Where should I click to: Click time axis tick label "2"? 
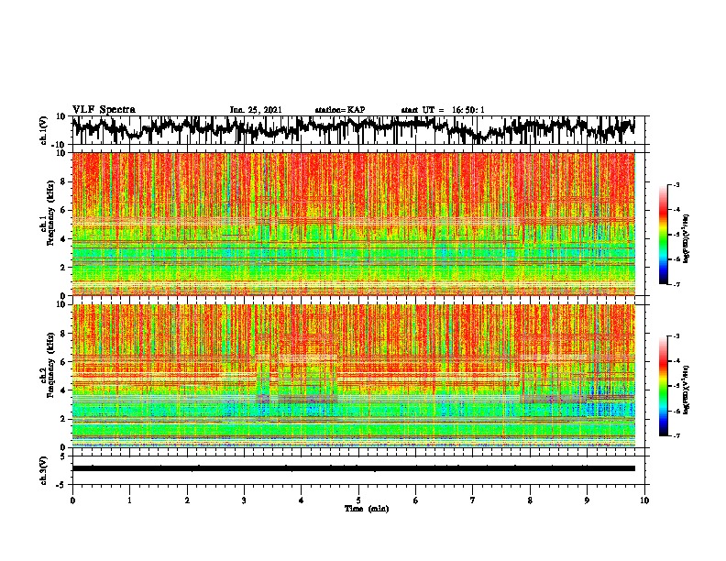click(187, 500)
